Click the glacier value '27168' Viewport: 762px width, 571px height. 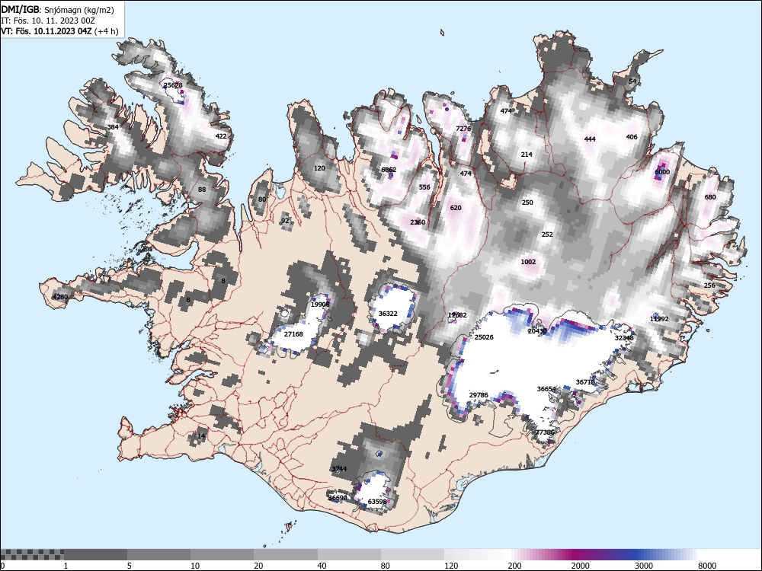[x=293, y=334]
